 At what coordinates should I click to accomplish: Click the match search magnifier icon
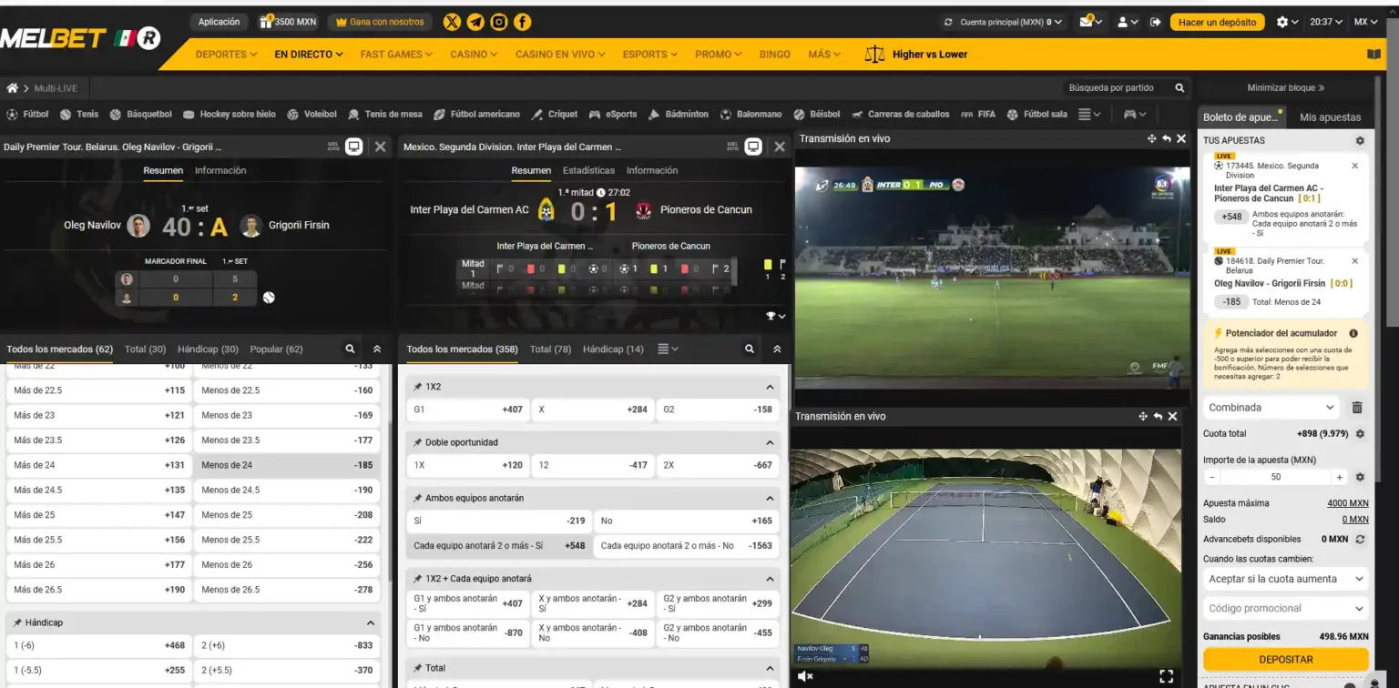[x=1179, y=88]
